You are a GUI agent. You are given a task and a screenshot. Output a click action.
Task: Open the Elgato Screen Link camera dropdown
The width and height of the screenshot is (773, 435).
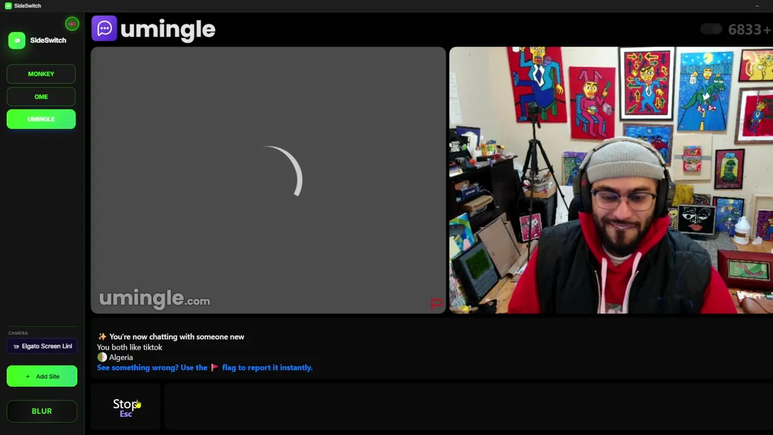(42, 346)
